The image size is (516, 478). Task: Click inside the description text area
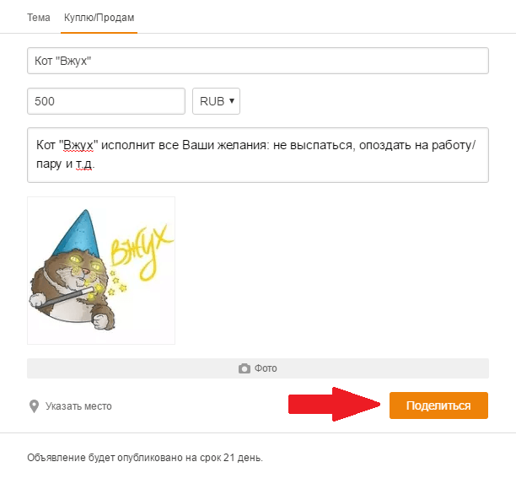click(258, 171)
